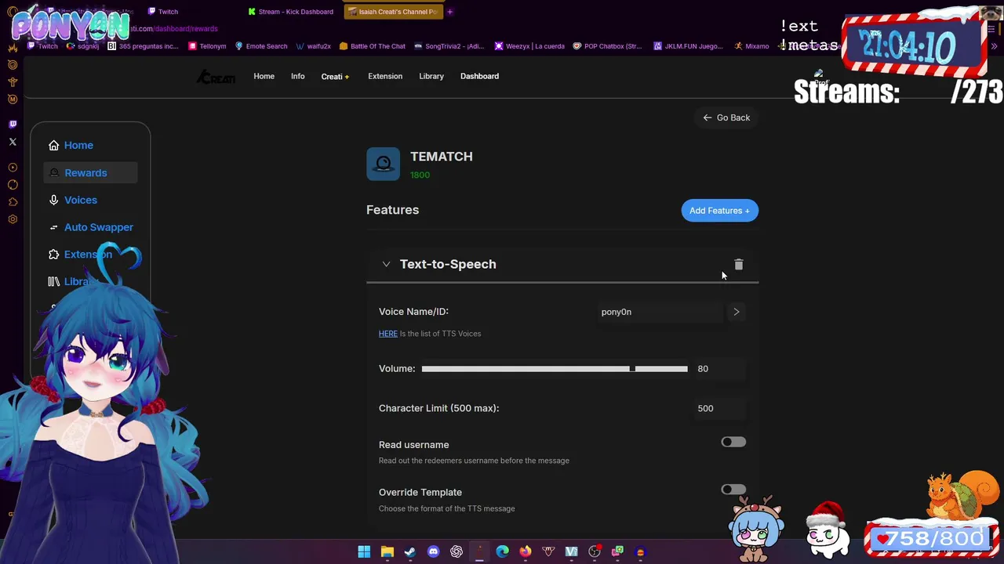Delete the Text-to-Speech feature with trash icon
This screenshot has height=564, width=1004.
coord(738,265)
